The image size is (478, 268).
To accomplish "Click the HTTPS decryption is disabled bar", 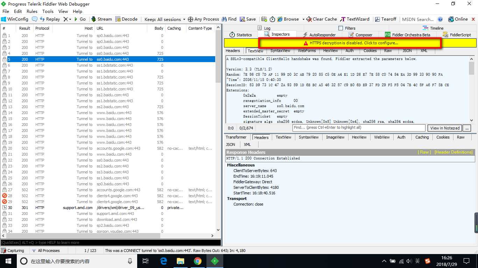I will click(x=350, y=43).
